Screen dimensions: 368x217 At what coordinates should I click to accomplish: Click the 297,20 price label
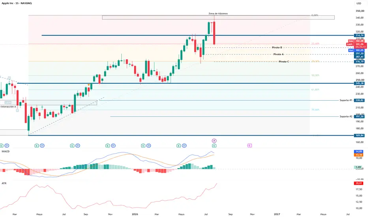[359, 54]
